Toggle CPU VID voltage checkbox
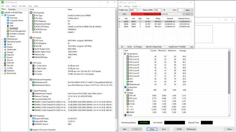The image size is (236, 132). (x=128, y=95)
